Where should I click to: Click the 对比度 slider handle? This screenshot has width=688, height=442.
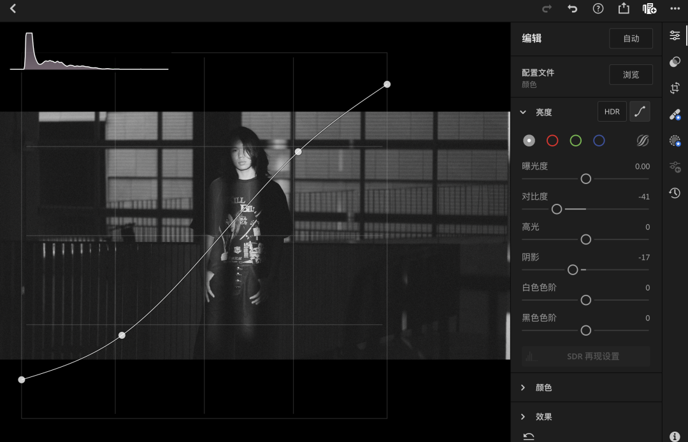coord(557,209)
